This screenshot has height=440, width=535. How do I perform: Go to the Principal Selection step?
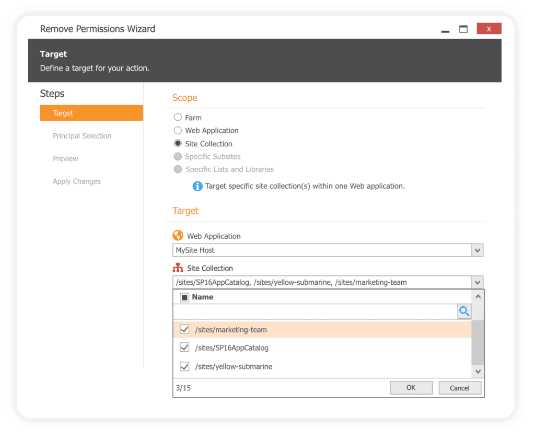(82, 136)
